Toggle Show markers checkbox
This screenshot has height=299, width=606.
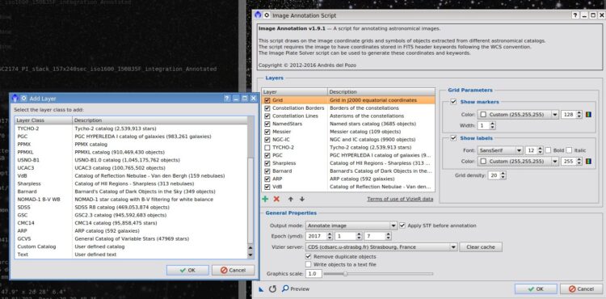point(454,102)
